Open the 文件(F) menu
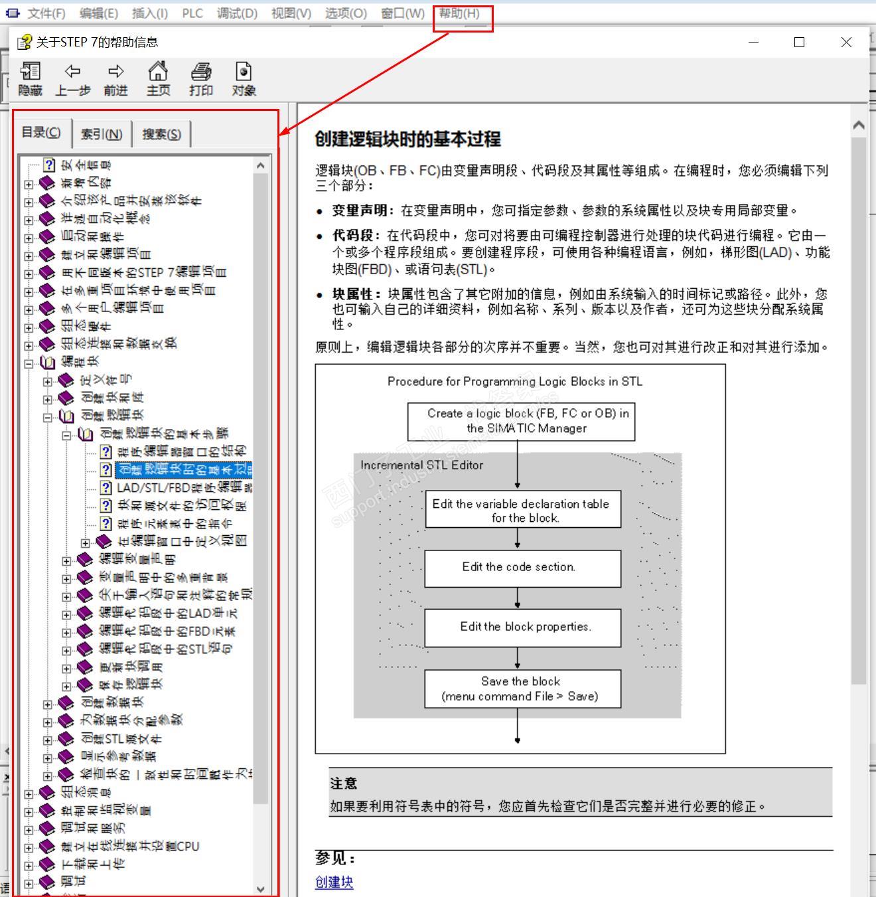The height and width of the screenshot is (897, 876). tap(46, 13)
